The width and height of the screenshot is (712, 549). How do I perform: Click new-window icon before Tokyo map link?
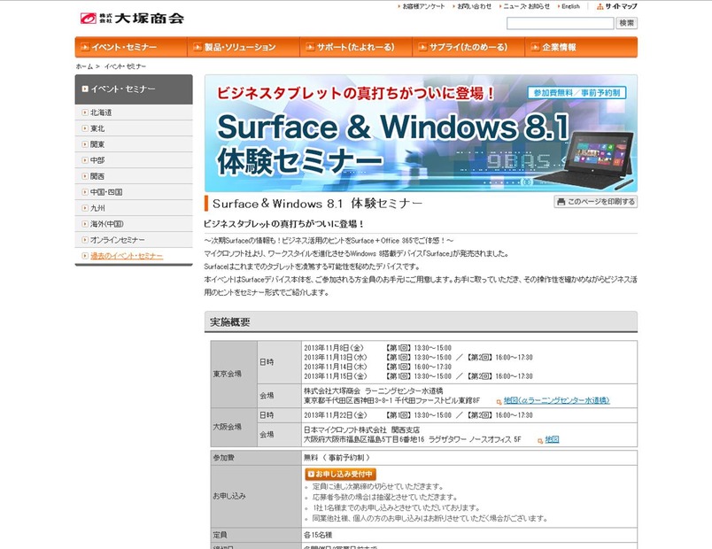[499, 401]
